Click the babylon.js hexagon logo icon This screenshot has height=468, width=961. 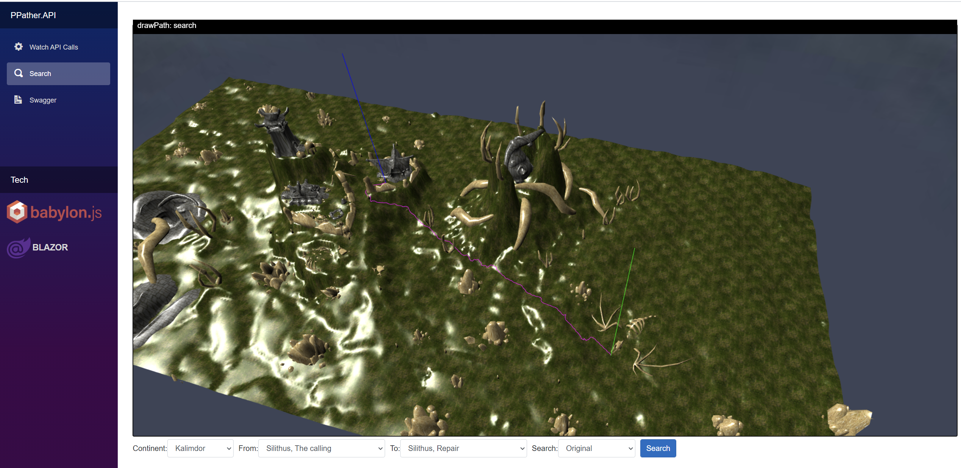click(17, 212)
